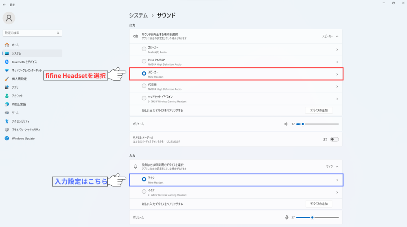Click the search magnifier icon

pos(58,33)
